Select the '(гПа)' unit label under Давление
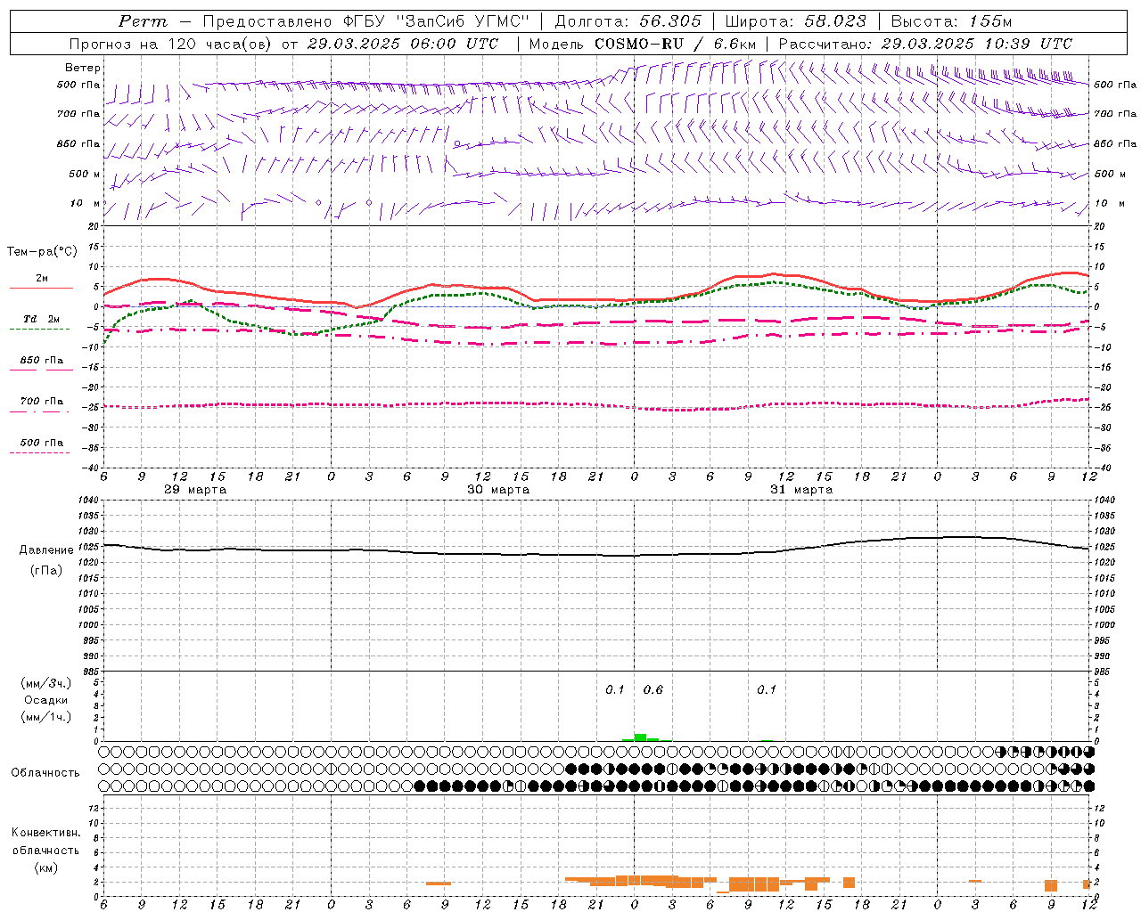 point(46,570)
